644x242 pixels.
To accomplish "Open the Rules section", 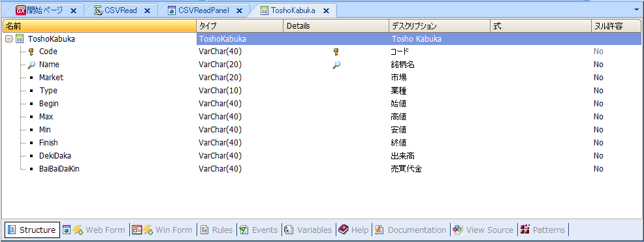I will click(x=216, y=230).
